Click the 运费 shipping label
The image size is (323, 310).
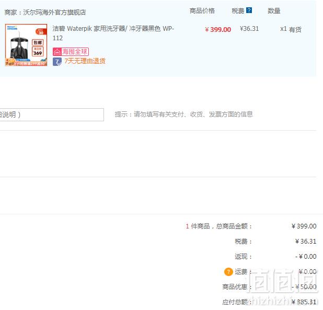(x=243, y=272)
